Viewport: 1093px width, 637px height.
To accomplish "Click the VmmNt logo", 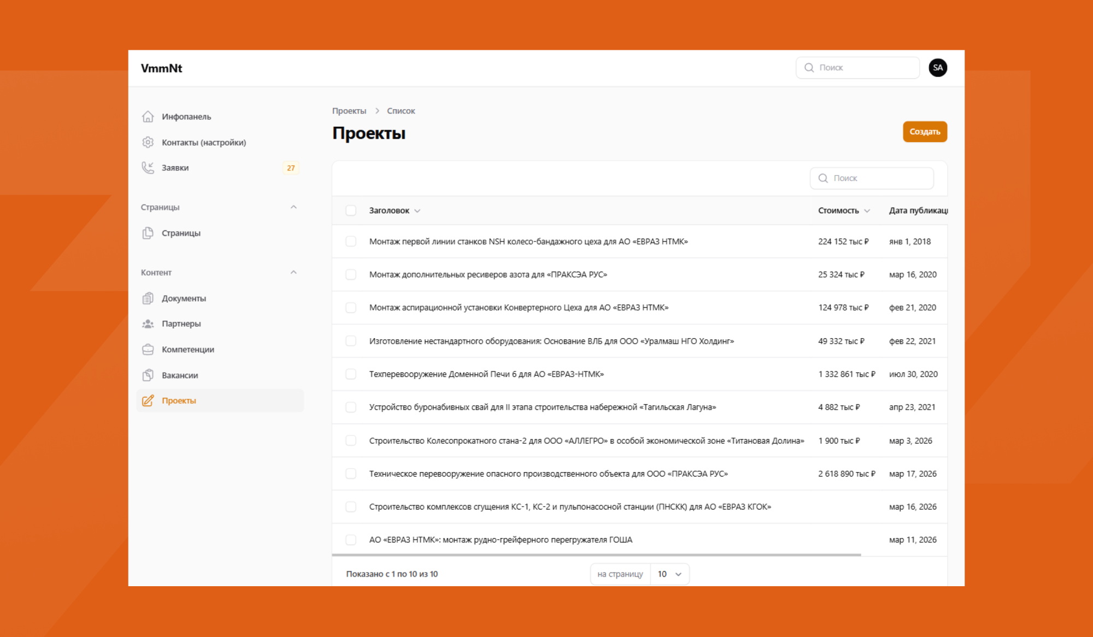I will 161,68.
